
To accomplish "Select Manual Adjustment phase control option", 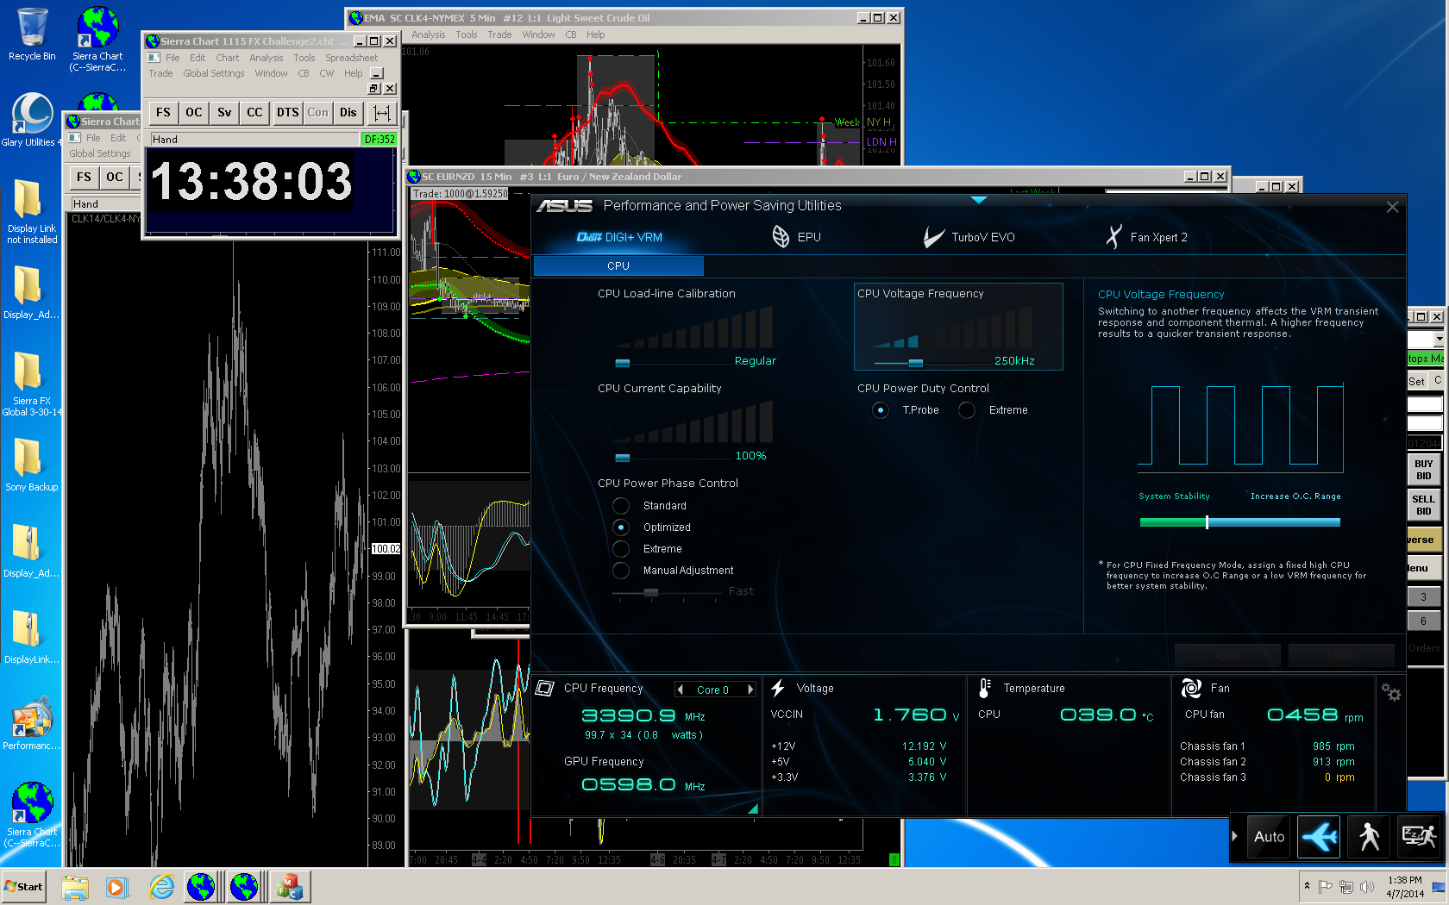I will click(x=621, y=571).
